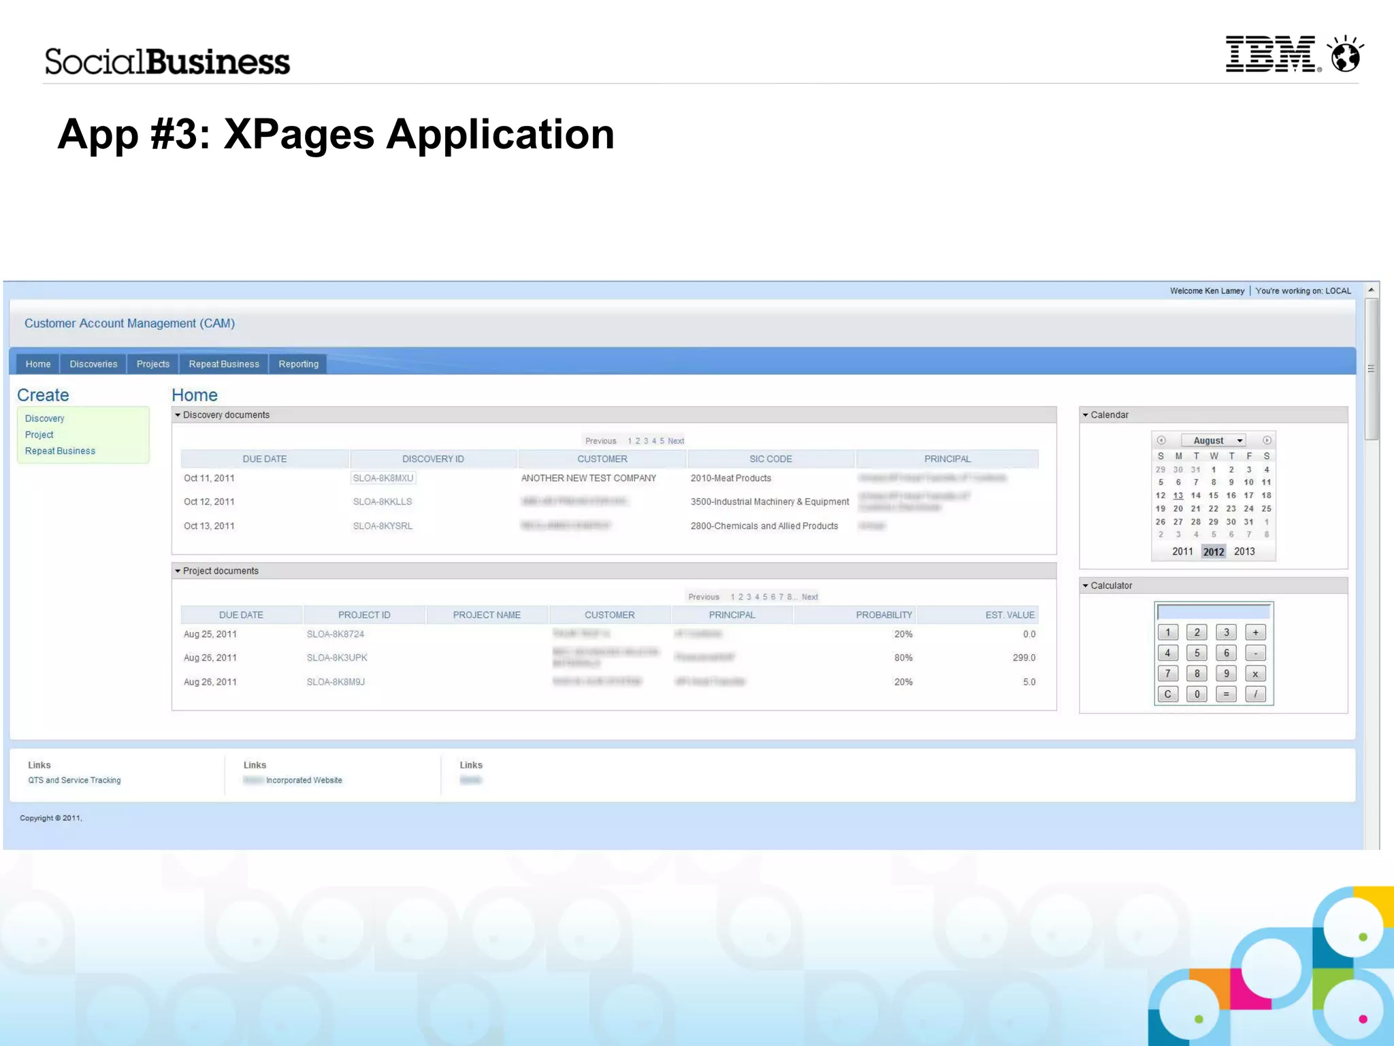Viewport: 1394px width, 1046px height.
Task: Go to previous month in Calendar
Action: tap(1161, 440)
